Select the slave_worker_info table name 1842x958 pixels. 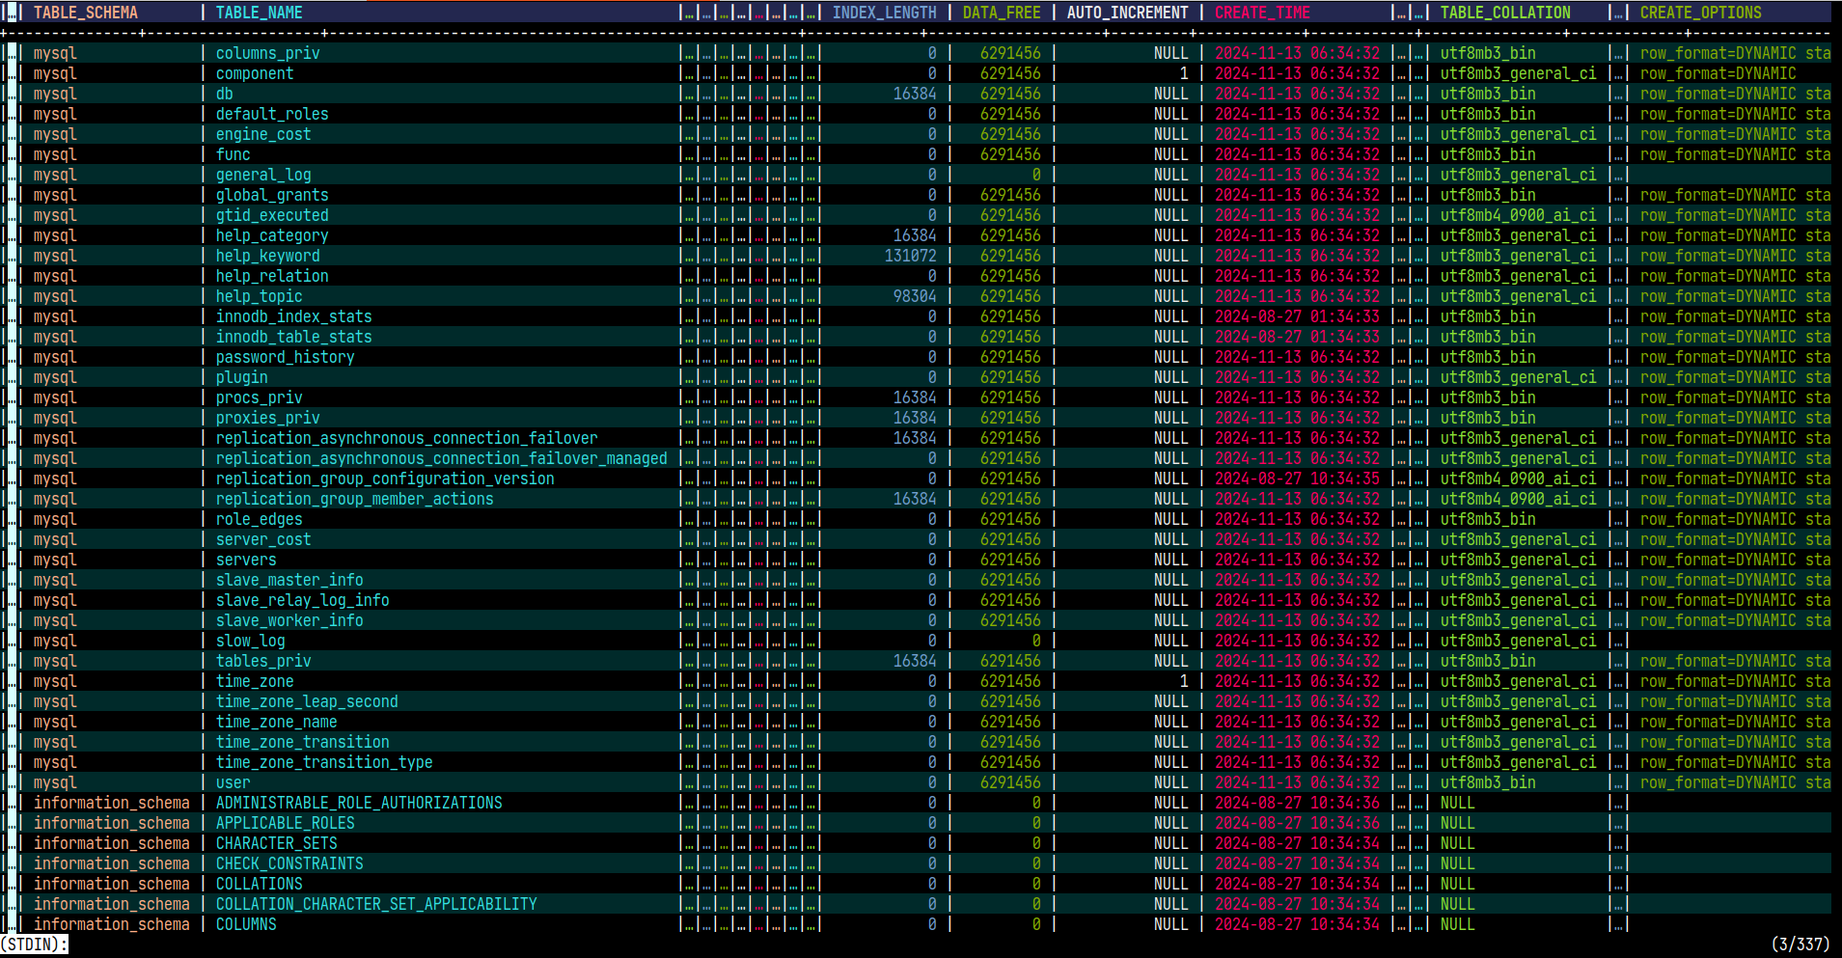[289, 620]
